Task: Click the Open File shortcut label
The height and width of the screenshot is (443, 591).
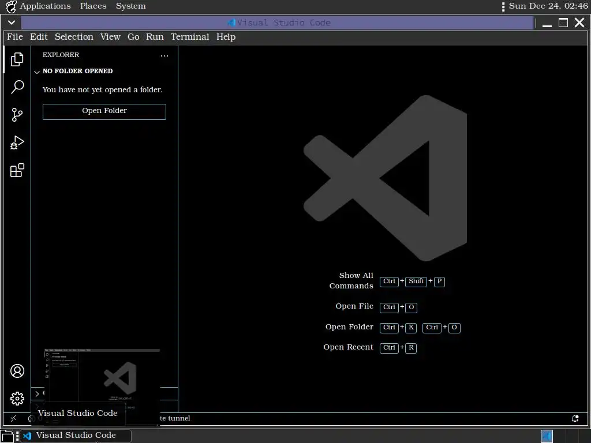Action: (354, 306)
